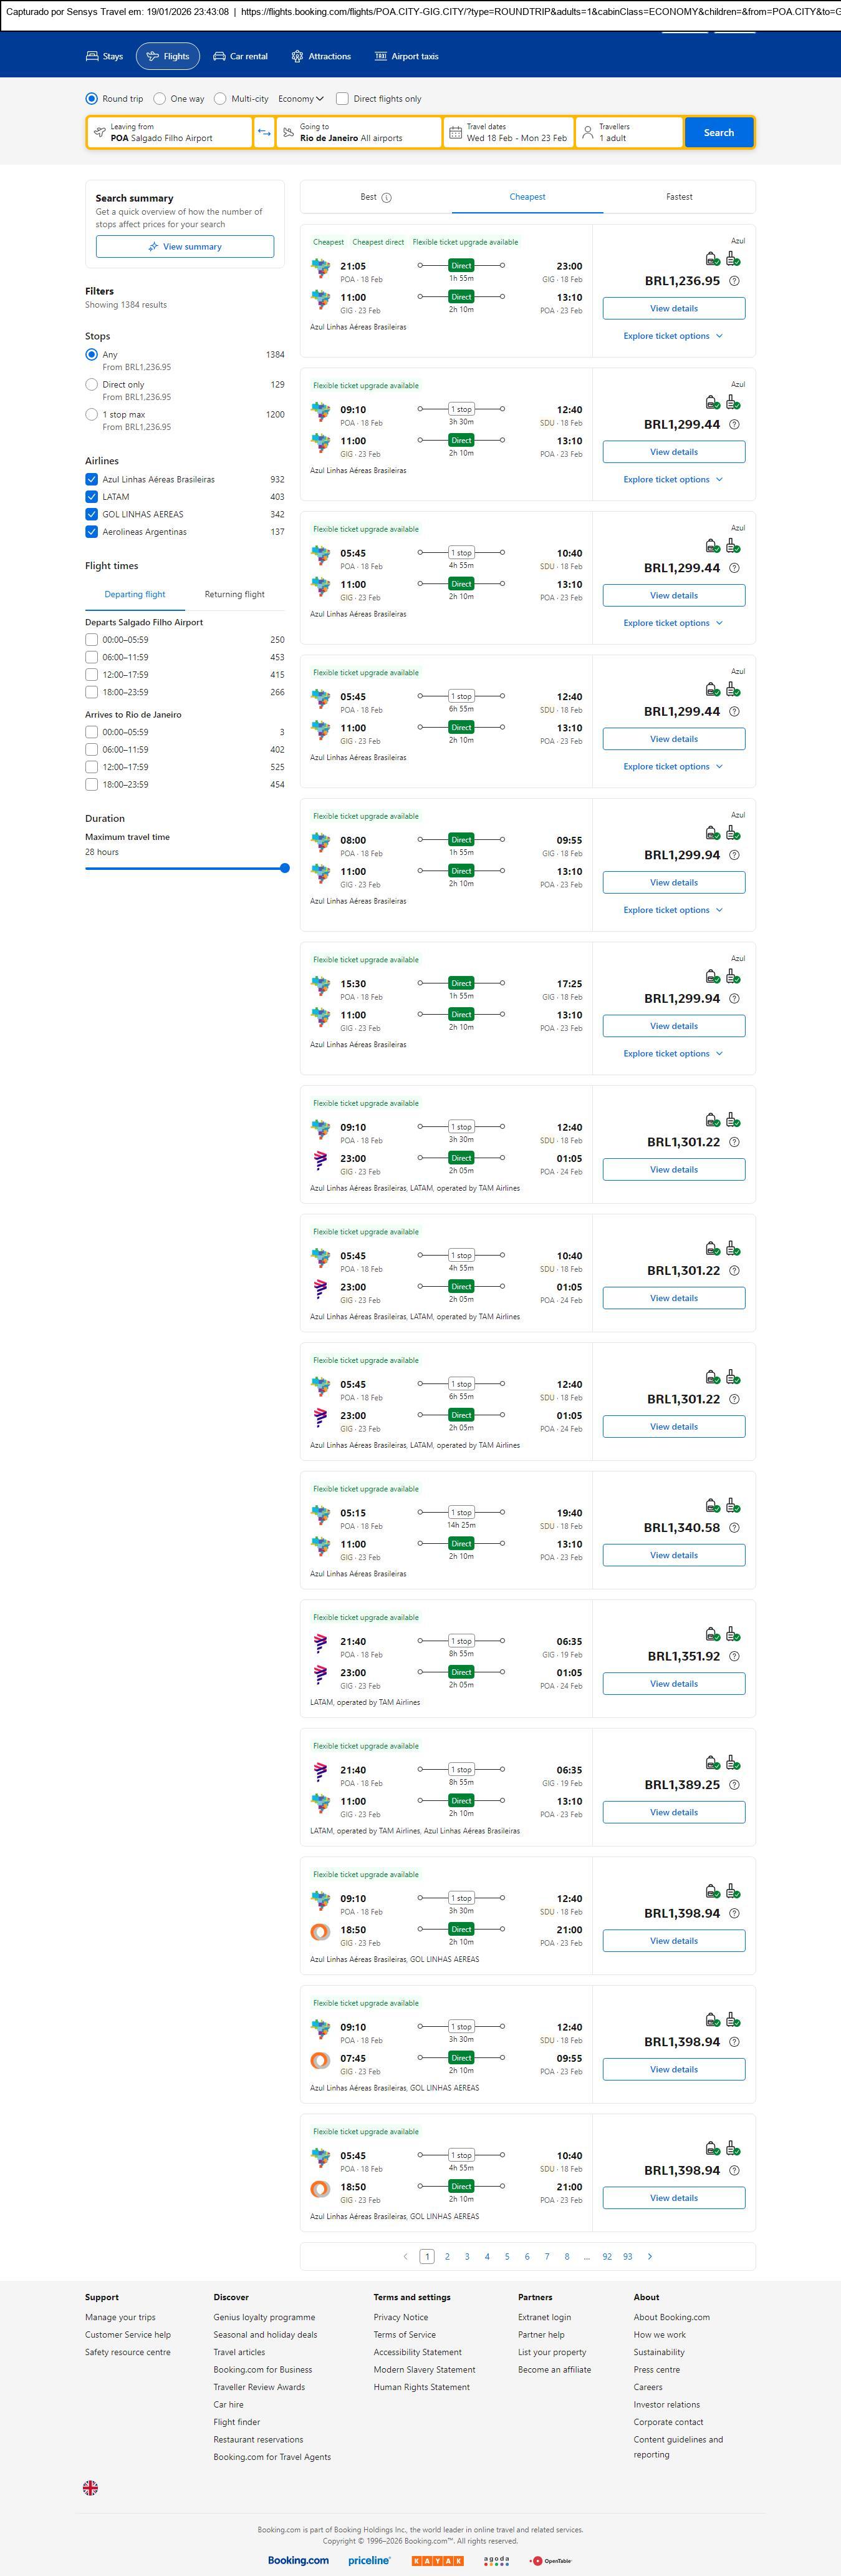Select the One way radio button

[x=160, y=99]
